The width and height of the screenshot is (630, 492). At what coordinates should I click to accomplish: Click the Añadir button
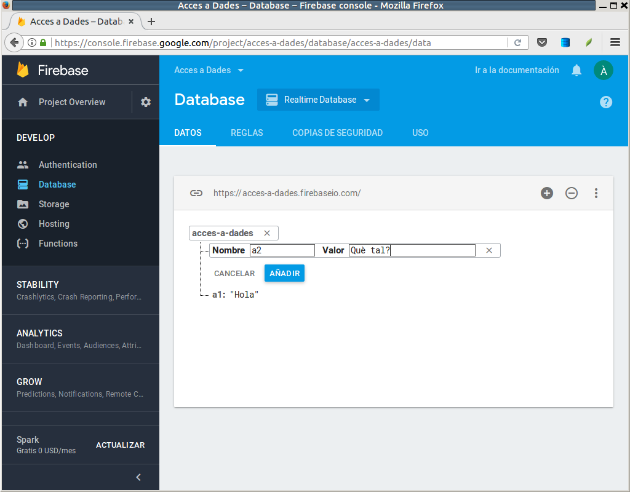284,273
